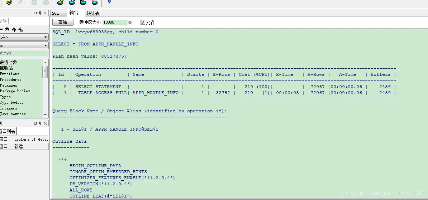The height and width of the screenshot is (200, 428).
Task: Click the DB_VERSION('11.2.0.4') line
Action: pyautogui.click(x=101, y=184)
